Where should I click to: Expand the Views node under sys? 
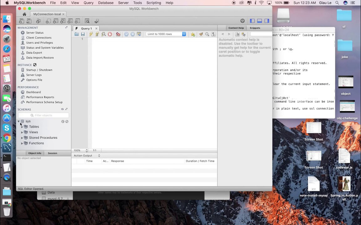[x=22, y=132]
